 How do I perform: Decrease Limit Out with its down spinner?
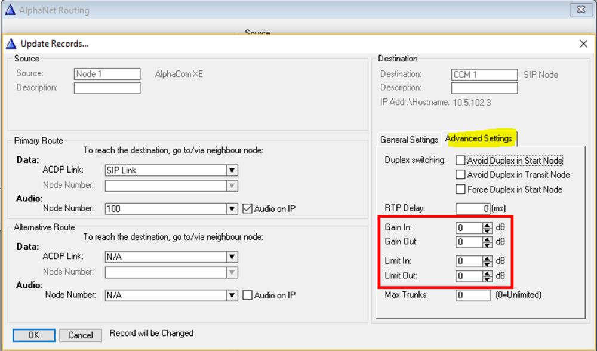click(x=487, y=279)
